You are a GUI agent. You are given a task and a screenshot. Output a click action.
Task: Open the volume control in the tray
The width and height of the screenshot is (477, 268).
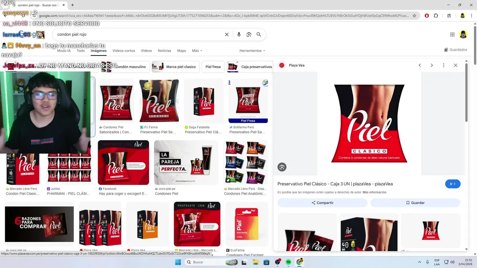(452, 262)
